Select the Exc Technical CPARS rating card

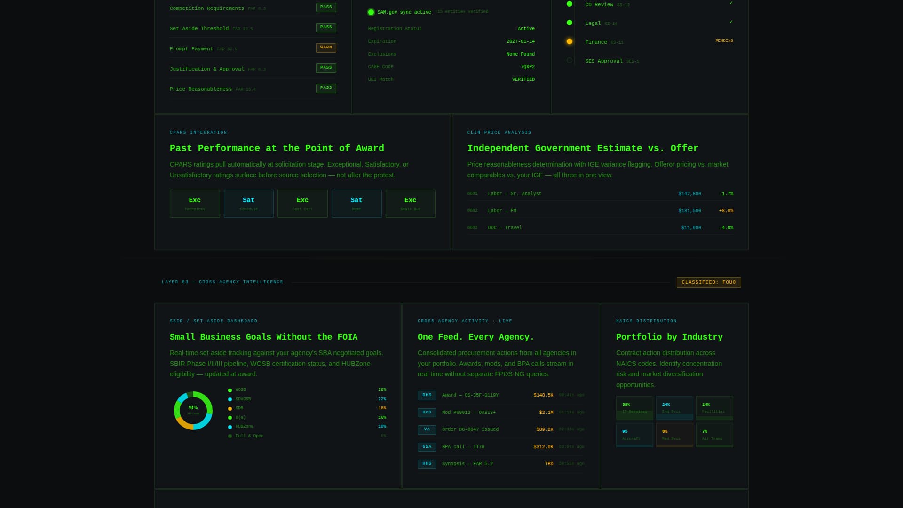195,203
